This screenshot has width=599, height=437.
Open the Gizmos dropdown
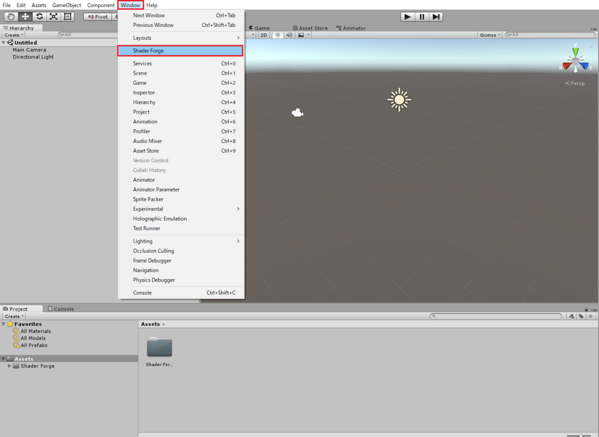click(490, 35)
